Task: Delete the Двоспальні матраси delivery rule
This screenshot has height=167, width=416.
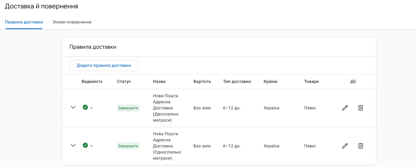Action: [360, 108]
